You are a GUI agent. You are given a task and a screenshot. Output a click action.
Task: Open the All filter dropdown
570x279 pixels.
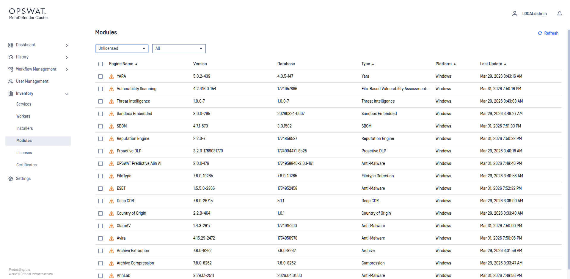179,49
